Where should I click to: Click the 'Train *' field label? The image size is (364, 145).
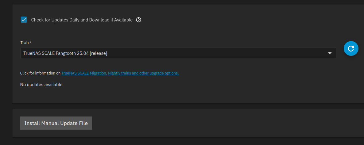click(x=25, y=42)
